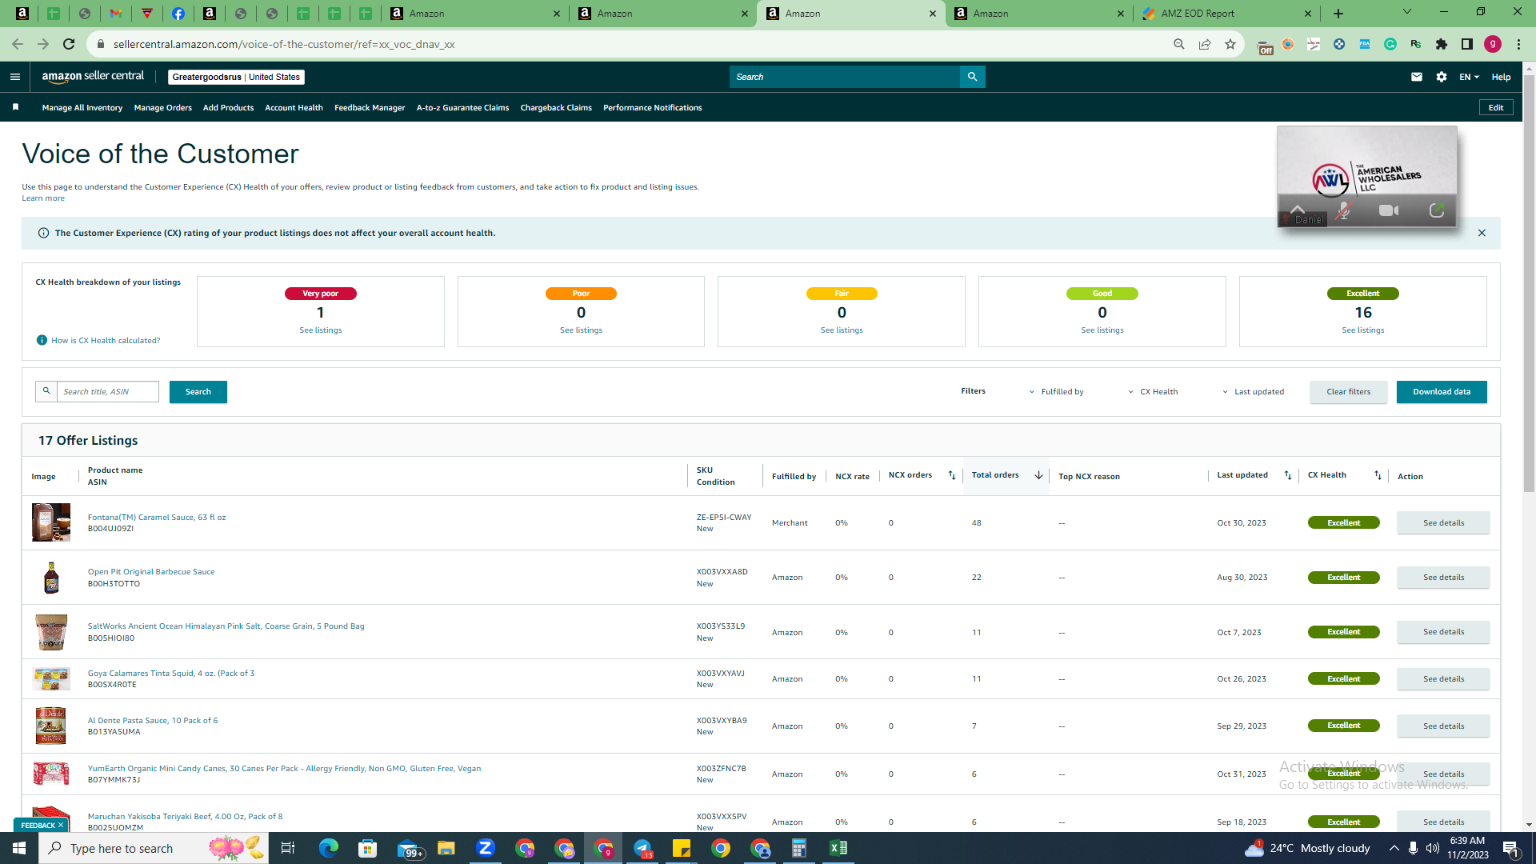The width and height of the screenshot is (1536, 864).
Task: Click Download data button
Action: coord(1442,392)
